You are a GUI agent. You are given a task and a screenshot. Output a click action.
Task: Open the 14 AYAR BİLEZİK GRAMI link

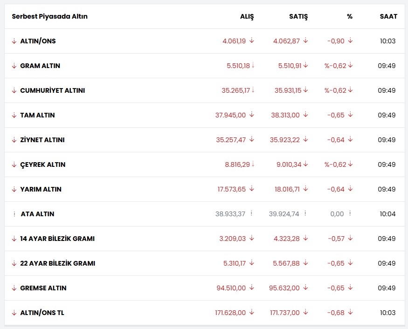(x=57, y=239)
